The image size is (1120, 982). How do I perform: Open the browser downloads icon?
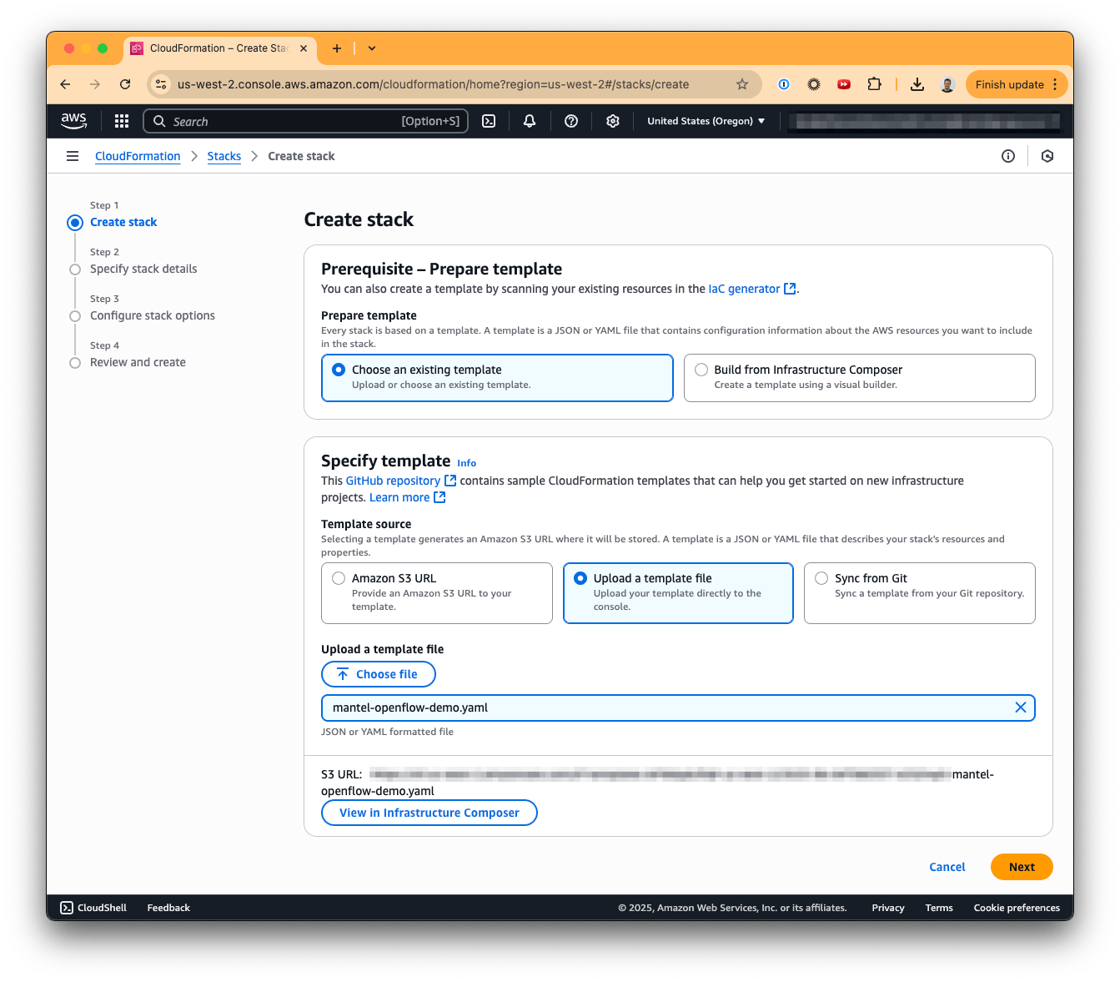917,84
